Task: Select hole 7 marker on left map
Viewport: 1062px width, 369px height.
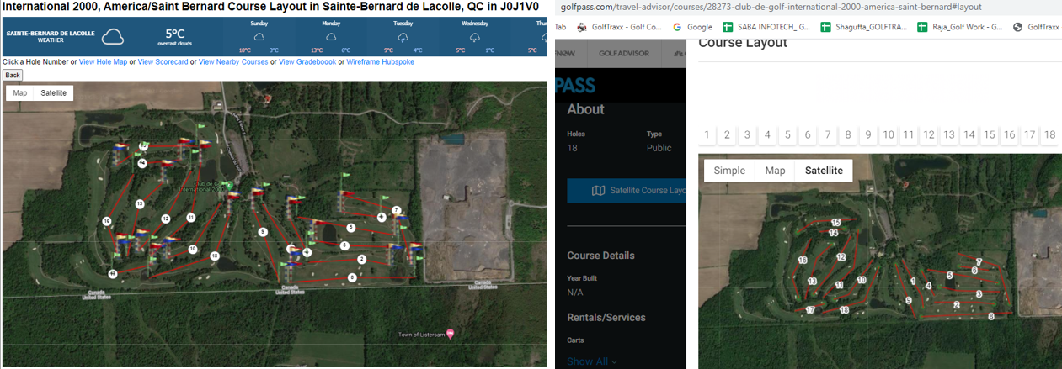Action: coord(396,210)
